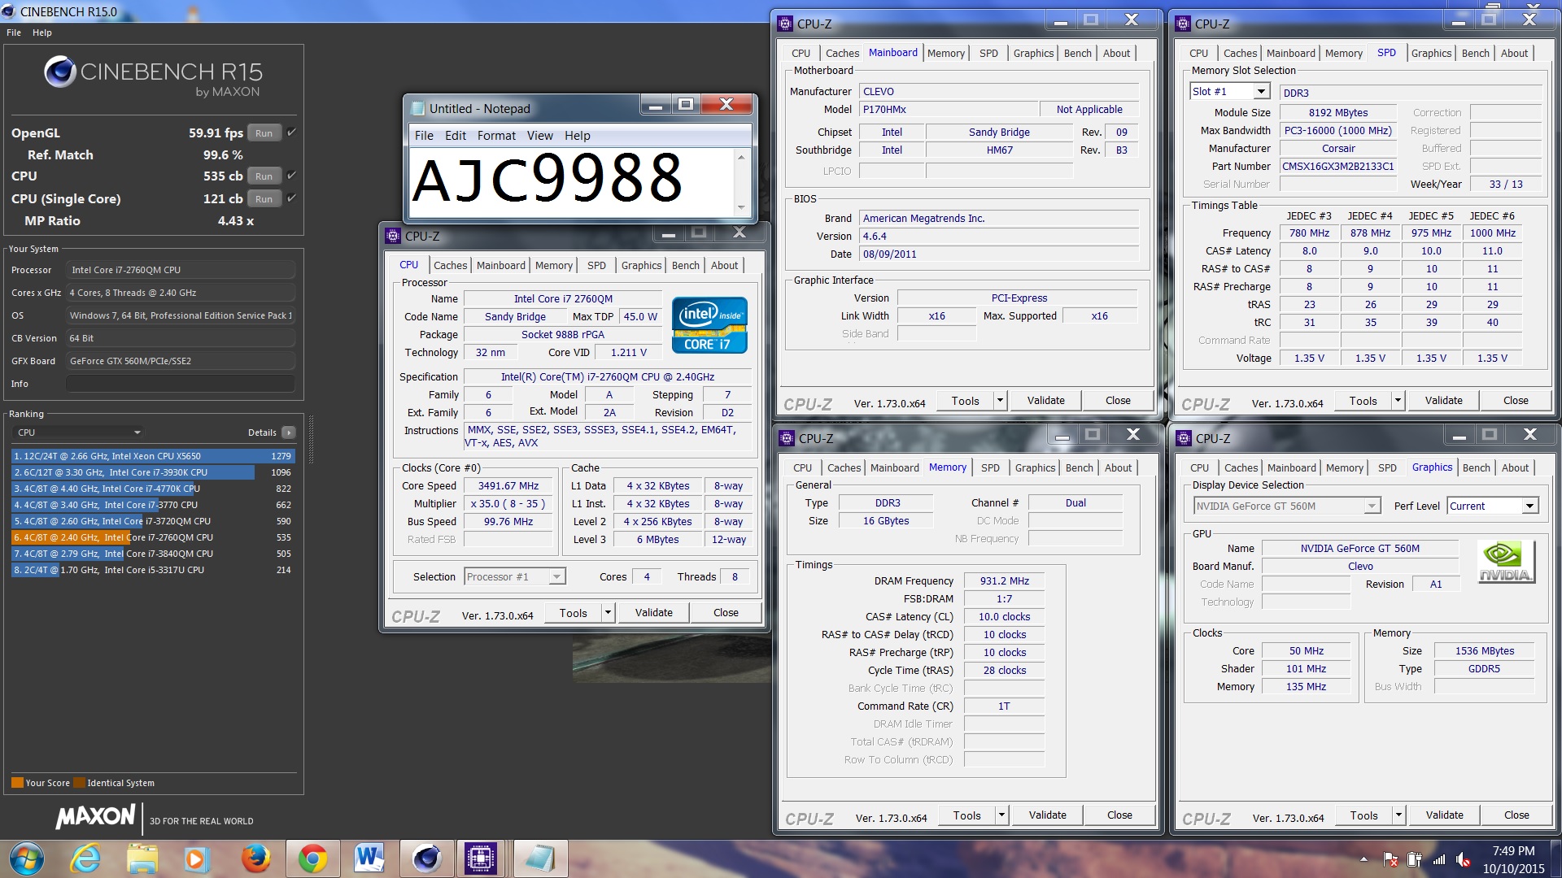Viewport: 1562px width, 878px height.
Task: Open volume speaker tray icon
Action: (1463, 859)
